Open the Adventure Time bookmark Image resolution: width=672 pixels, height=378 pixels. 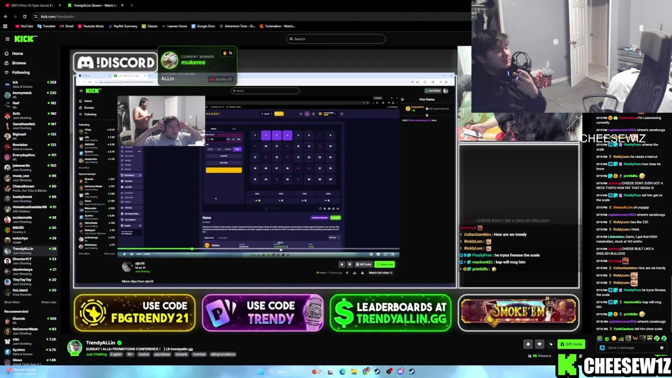pyautogui.click(x=237, y=26)
